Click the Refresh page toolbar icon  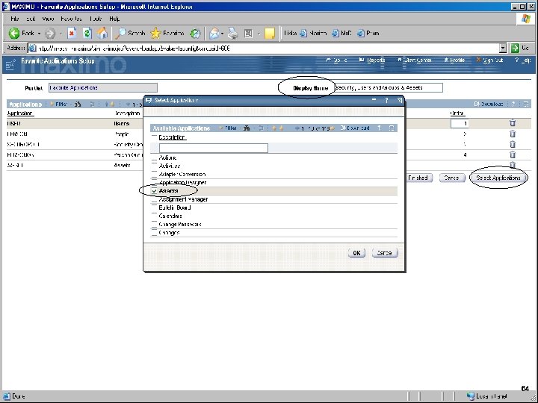pos(87,34)
